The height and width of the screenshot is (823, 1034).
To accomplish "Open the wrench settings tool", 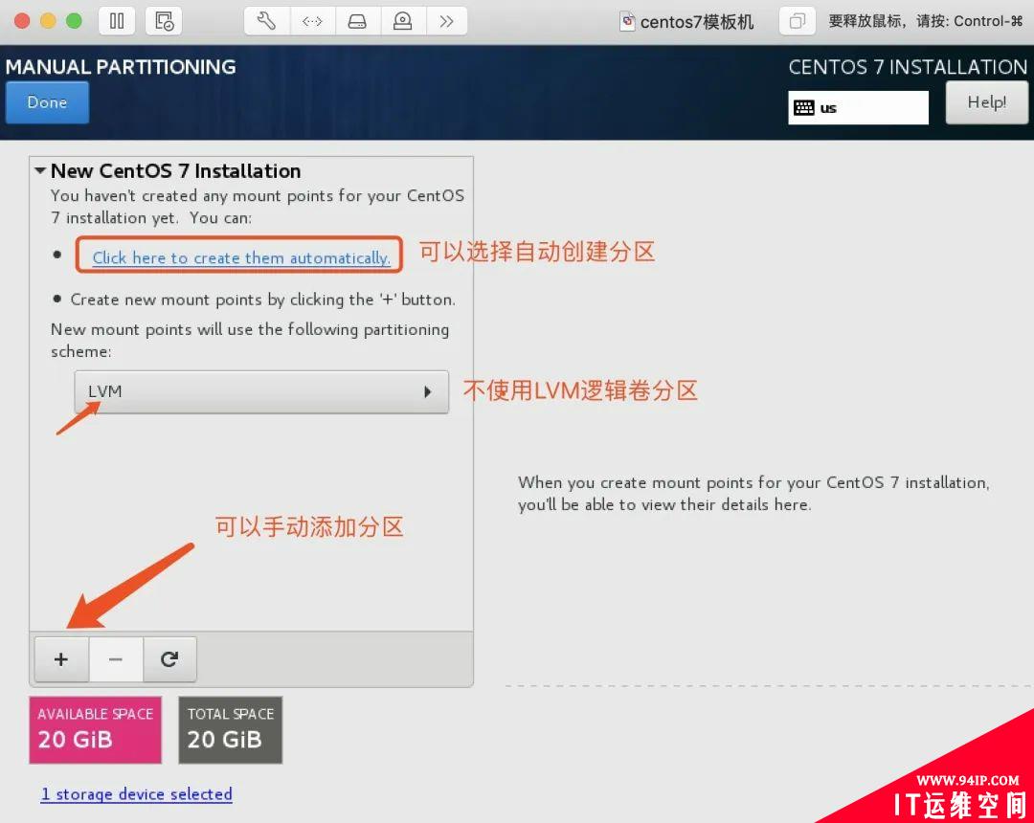I will click(266, 21).
